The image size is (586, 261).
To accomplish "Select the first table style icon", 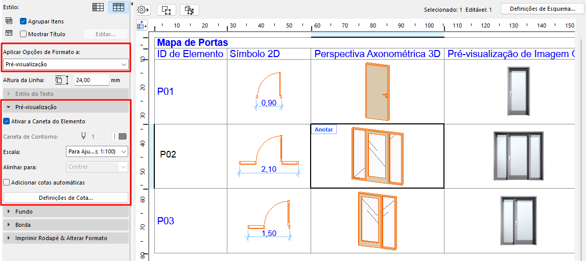I will coord(98,7).
